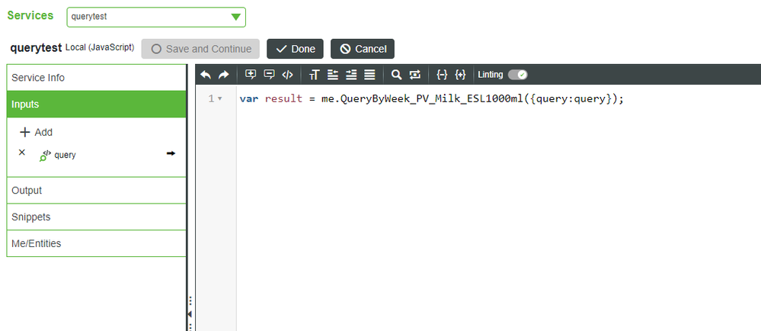Screen dimensions: 761x331
Task: Remove a comment with the minus bubble icon
Action: 269,75
